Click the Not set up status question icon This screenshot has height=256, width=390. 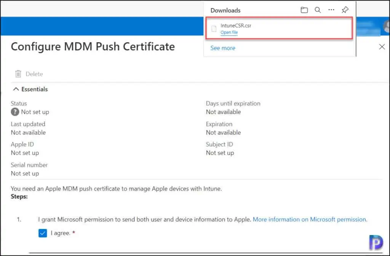[x=15, y=112]
